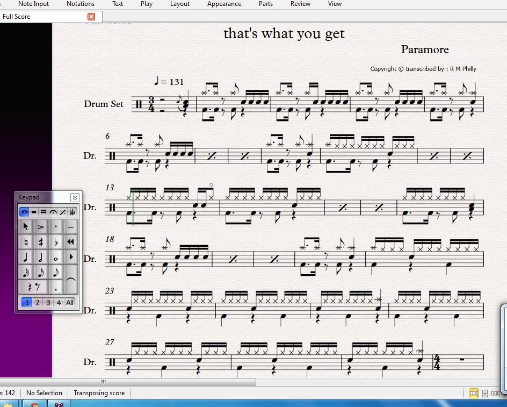Switch to single pages horizontally view icon
Image resolution: width=507 pixels, height=407 pixels.
pyautogui.click(x=495, y=394)
